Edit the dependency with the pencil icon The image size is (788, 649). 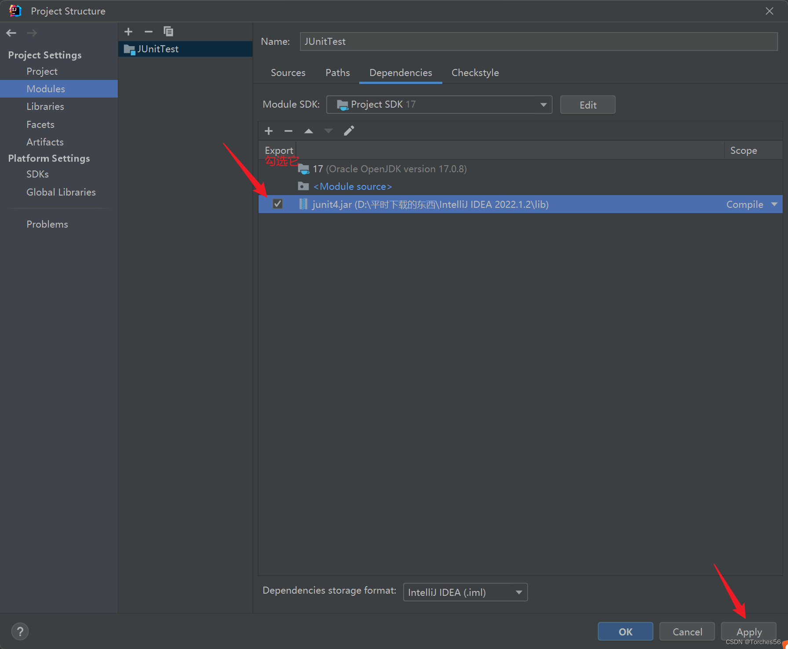coord(349,131)
